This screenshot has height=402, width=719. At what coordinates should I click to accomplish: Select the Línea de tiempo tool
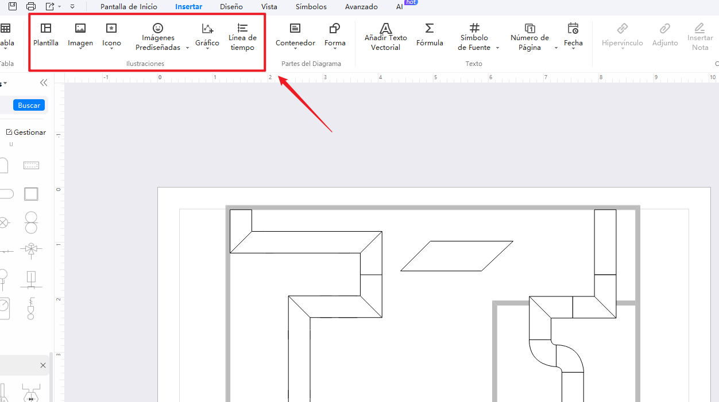tap(242, 29)
